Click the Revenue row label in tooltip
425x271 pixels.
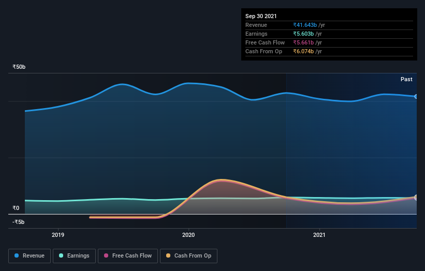pyautogui.click(x=256, y=25)
